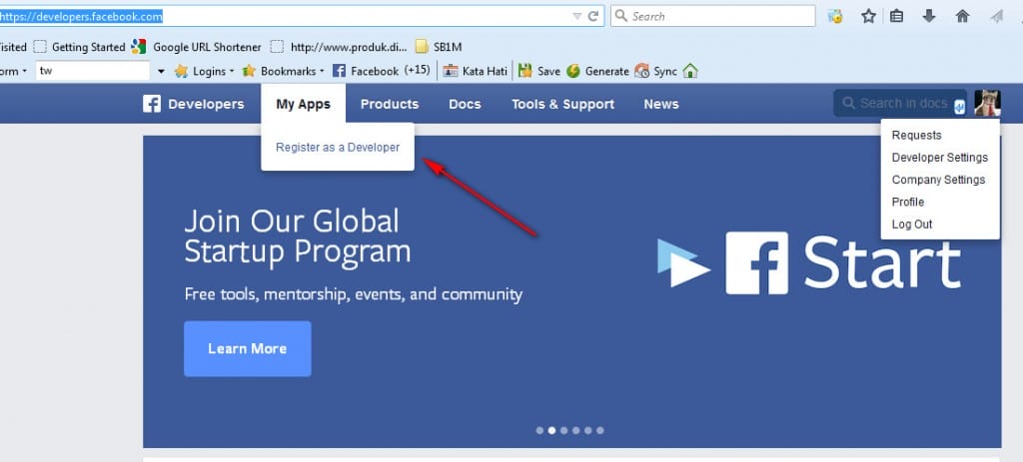
Task: Click the colorful extension icon beside the search box
Action: (x=835, y=16)
